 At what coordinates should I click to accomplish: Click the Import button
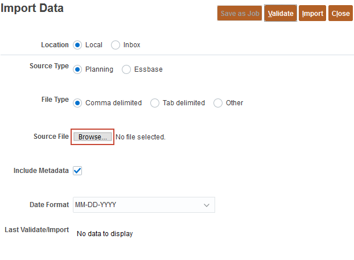click(x=312, y=14)
